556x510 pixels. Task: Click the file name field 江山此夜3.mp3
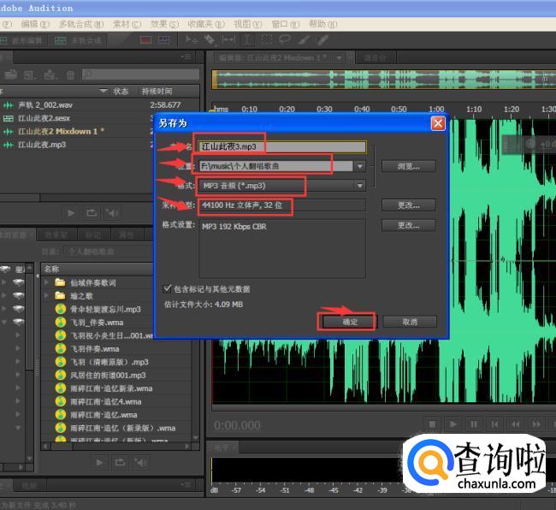click(x=281, y=147)
